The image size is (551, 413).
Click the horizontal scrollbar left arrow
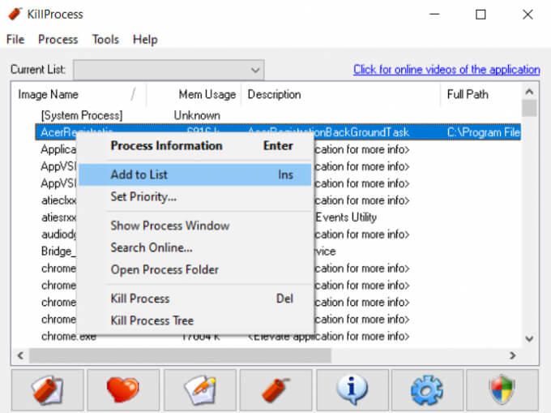pos(21,355)
